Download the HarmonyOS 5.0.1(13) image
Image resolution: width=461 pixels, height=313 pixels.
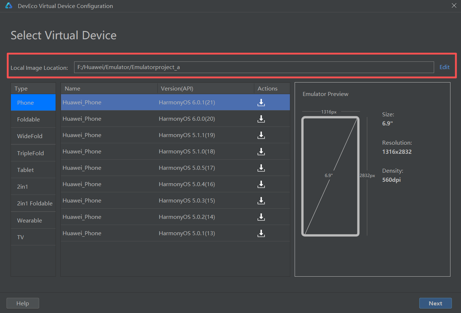pos(261,233)
